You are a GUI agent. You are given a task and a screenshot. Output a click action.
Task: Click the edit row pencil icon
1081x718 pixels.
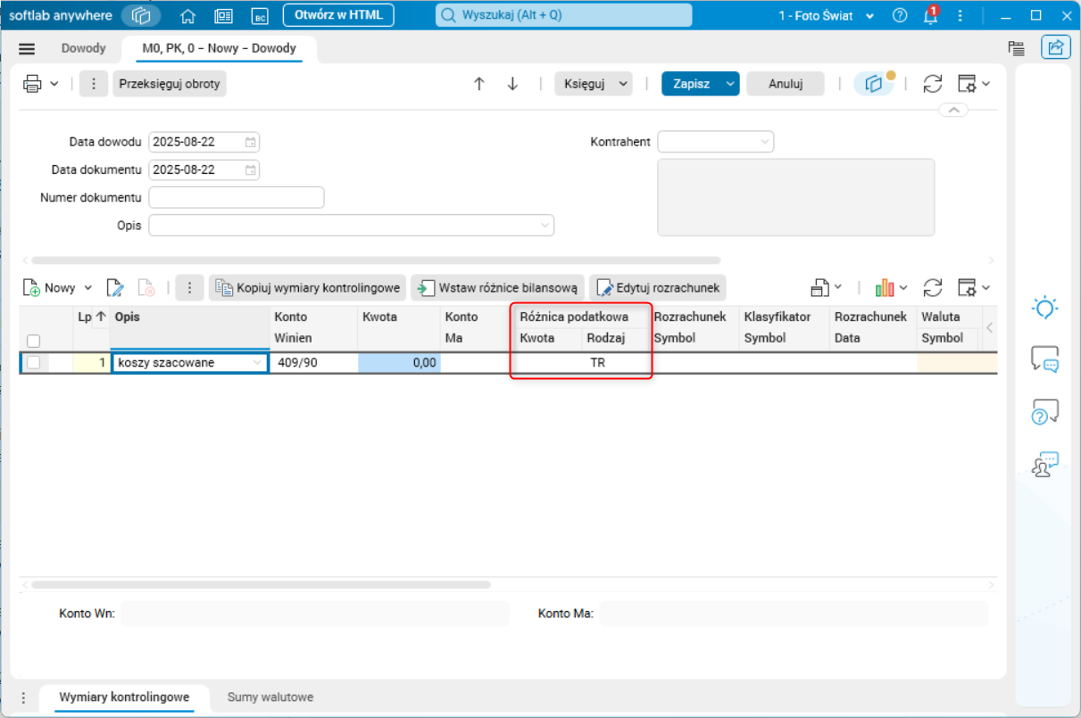pos(115,287)
